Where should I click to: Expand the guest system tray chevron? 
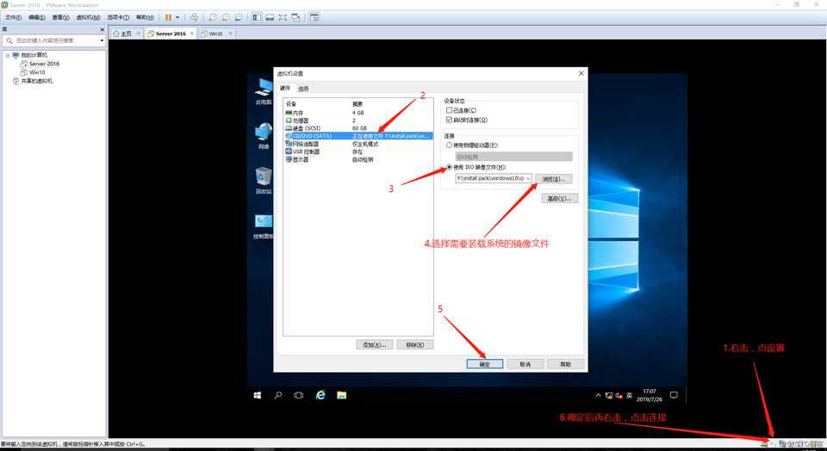[598, 395]
